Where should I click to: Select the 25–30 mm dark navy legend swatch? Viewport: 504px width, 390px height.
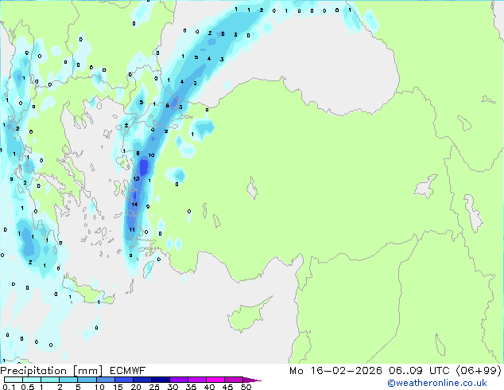pyautogui.click(x=160, y=380)
